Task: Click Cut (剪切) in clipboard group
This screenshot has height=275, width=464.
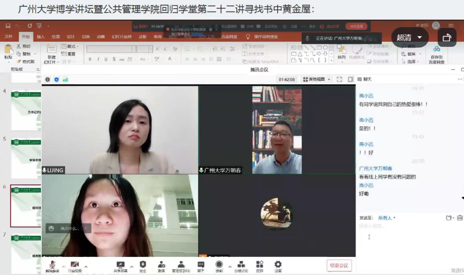Action: (24, 46)
